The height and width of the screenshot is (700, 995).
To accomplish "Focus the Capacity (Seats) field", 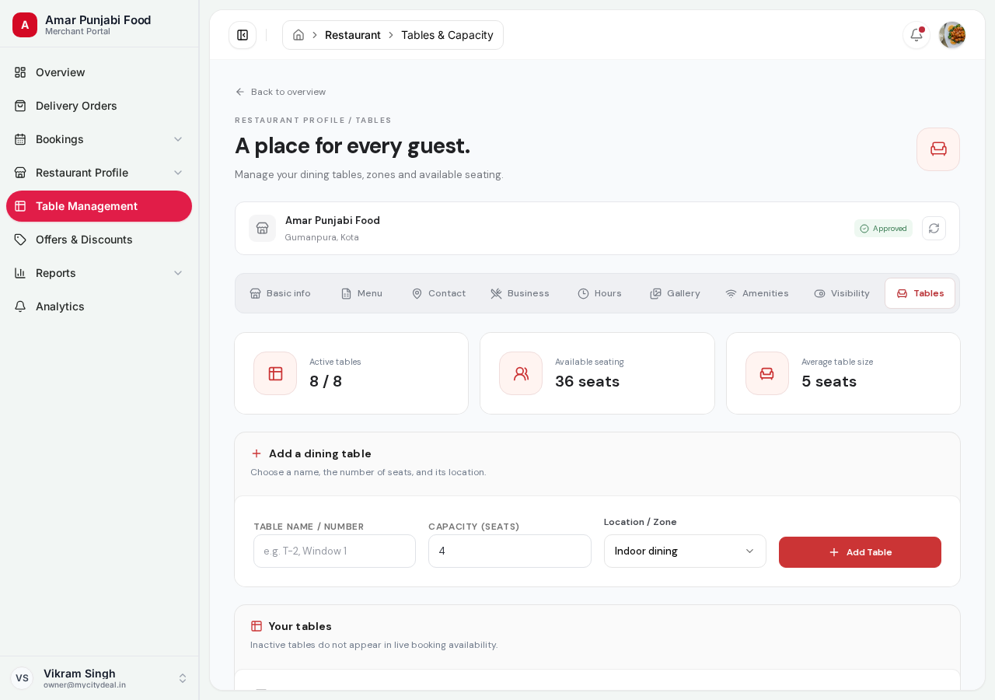I will 510,551.
